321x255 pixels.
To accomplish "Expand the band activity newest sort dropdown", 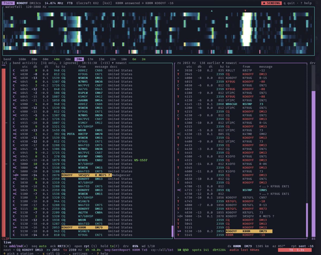I will coord(119,63).
